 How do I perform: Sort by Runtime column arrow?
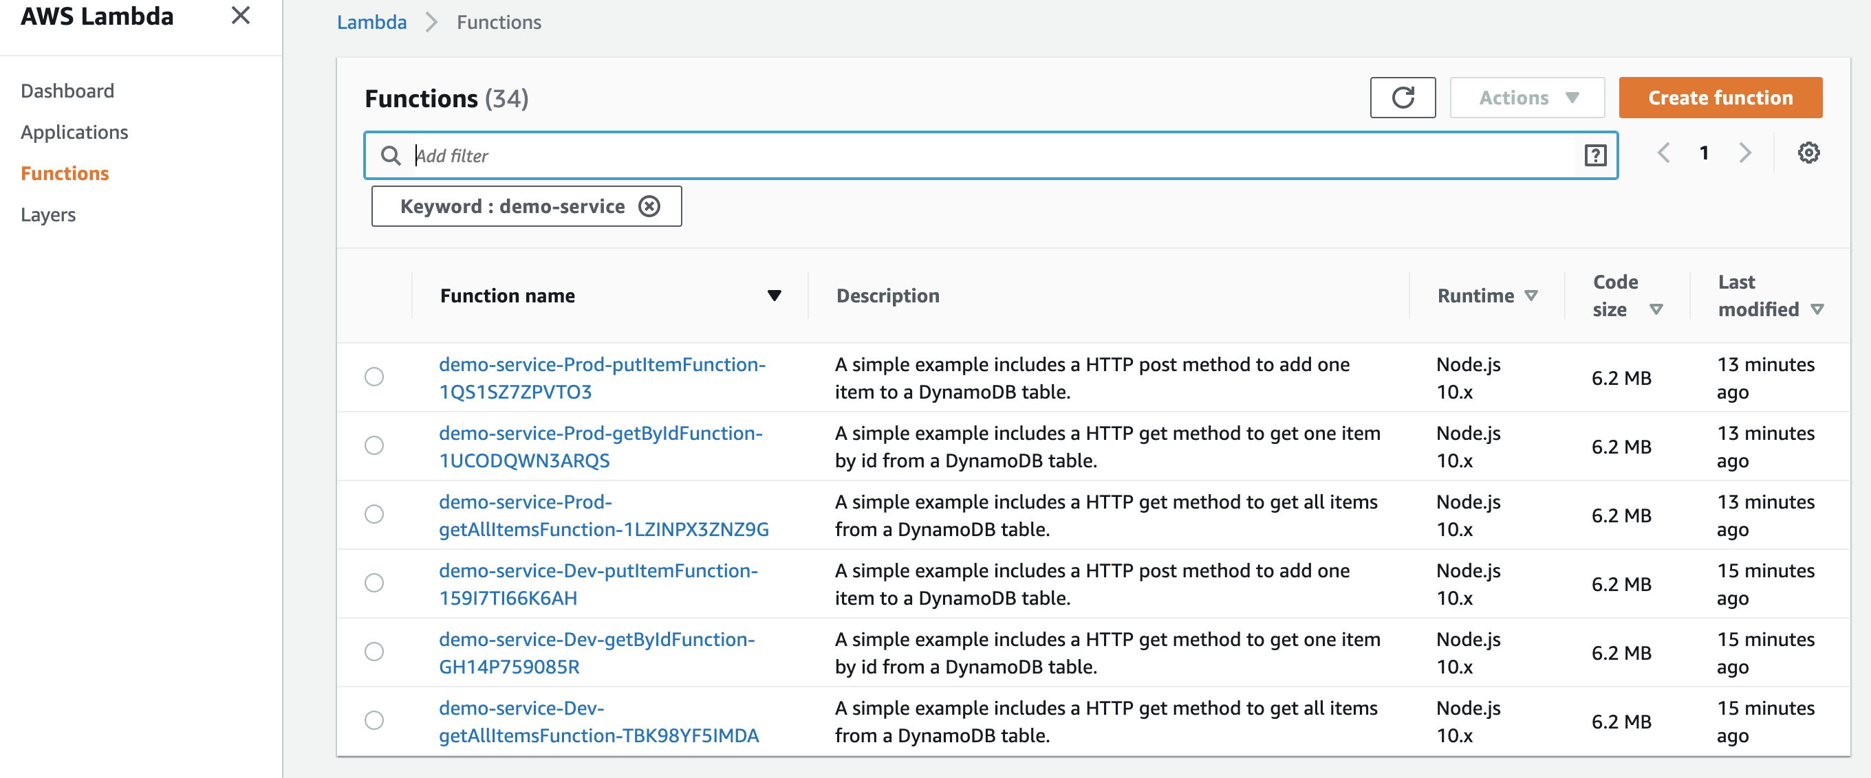pos(1531,296)
